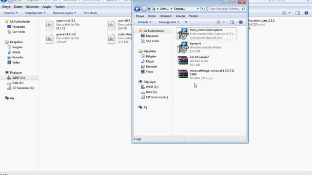This screenshot has height=175, width=312.
Task: Show more toolbar commands via double chevron
Action: pyautogui.click(x=186, y=22)
